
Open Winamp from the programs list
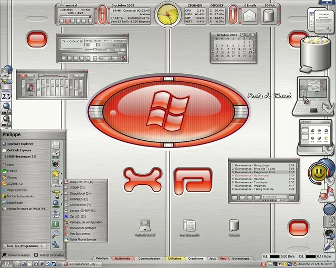pyautogui.click(x=13, y=177)
